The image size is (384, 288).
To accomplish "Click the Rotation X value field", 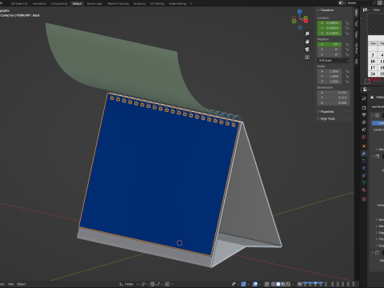I will [x=330, y=44].
